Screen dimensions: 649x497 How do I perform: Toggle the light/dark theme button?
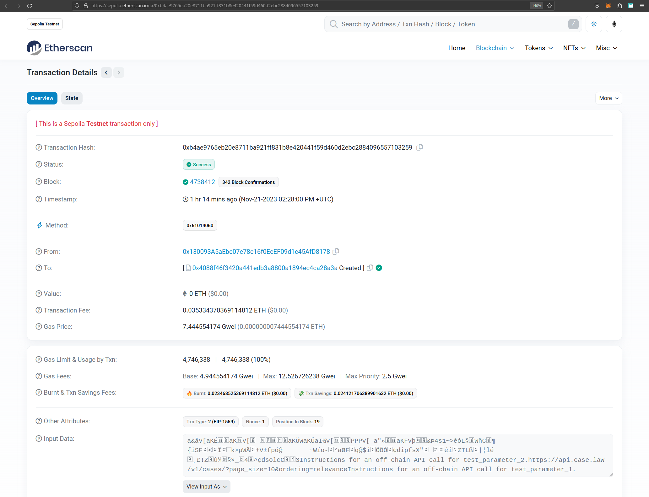click(x=594, y=24)
